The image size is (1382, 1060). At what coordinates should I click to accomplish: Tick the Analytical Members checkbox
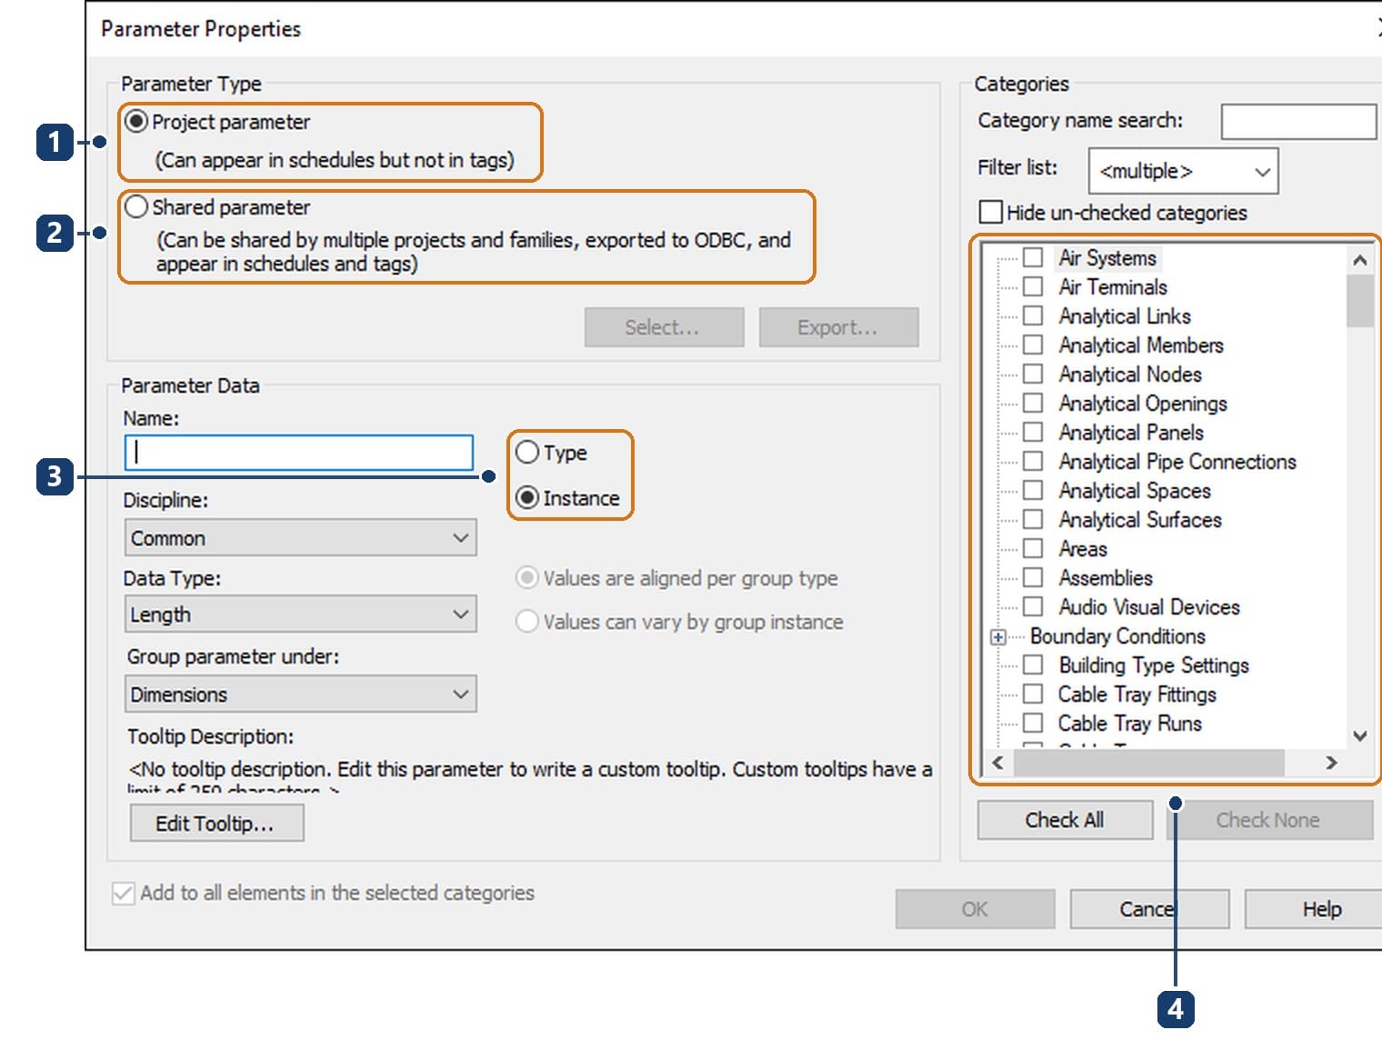[x=1033, y=345]
